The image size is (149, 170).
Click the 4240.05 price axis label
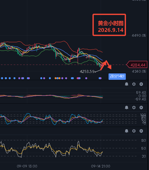pyautogui.click(x=139, y=71)
